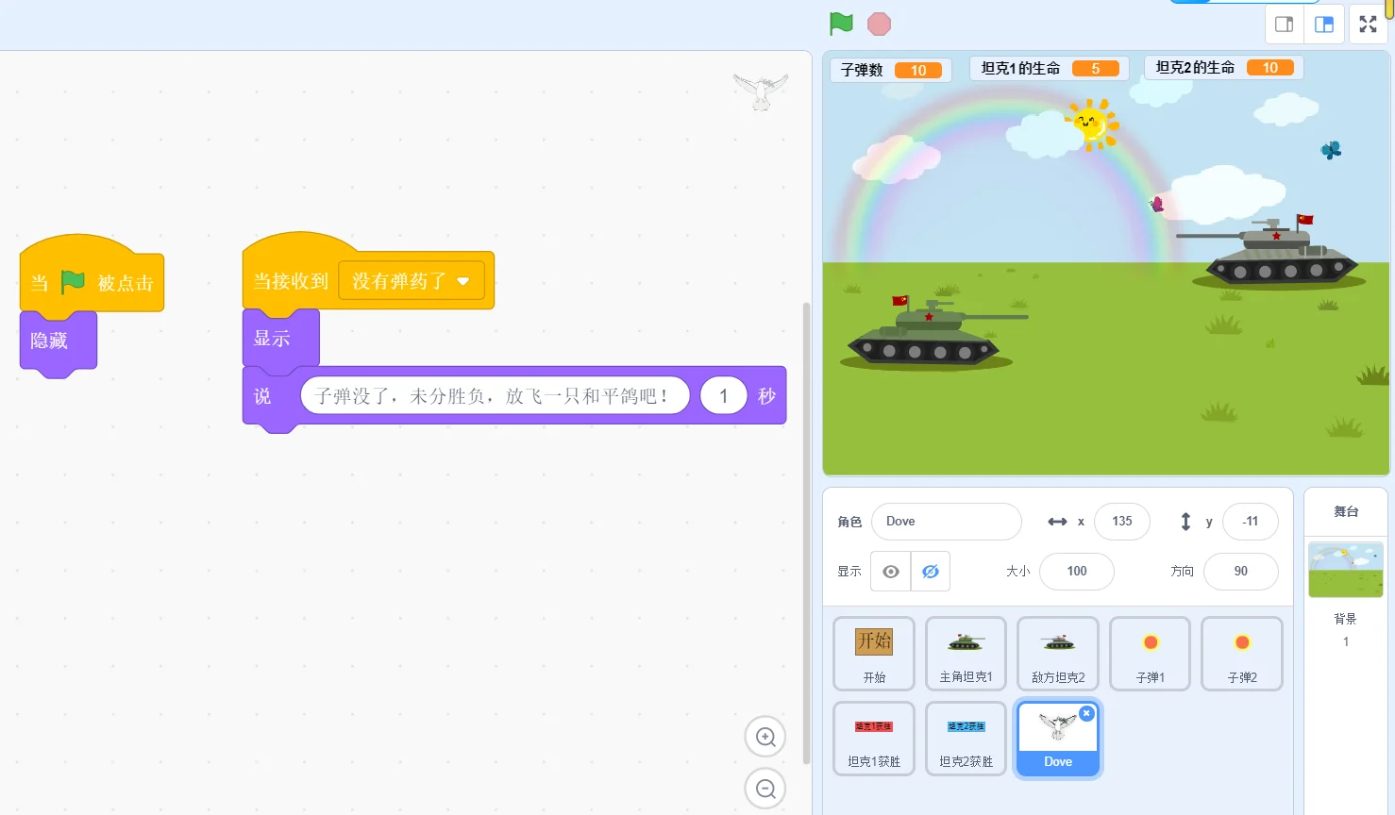Click the 开始 sprite in the sprite list
This screenshot has height=815, width=1395.
tap(873, 653)
